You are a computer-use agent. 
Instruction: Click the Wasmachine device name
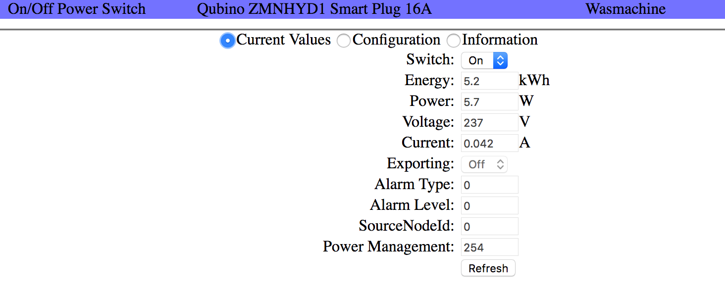pyautogui.click(x=625, y=9)
